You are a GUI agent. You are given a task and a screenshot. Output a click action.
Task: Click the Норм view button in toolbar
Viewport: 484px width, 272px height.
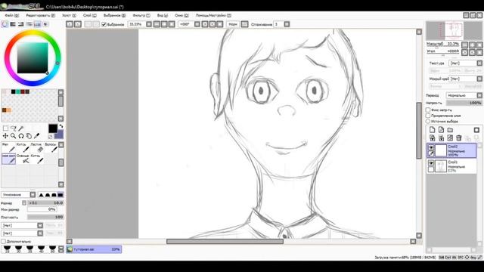233,24
